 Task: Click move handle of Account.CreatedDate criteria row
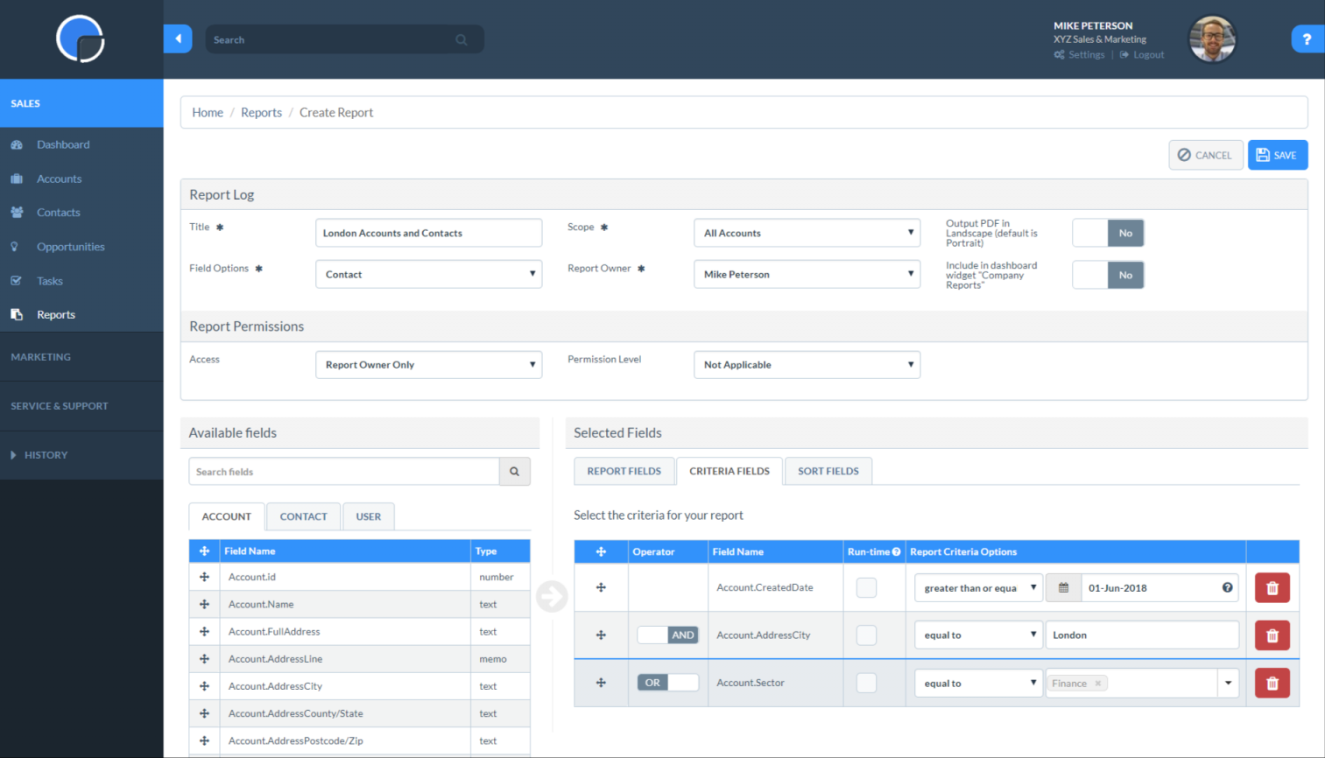tap(601, 587)
